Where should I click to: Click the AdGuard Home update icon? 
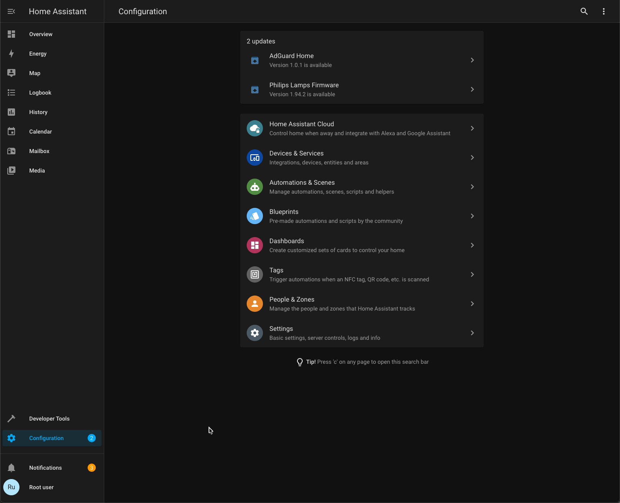click(x=255, y=60)
